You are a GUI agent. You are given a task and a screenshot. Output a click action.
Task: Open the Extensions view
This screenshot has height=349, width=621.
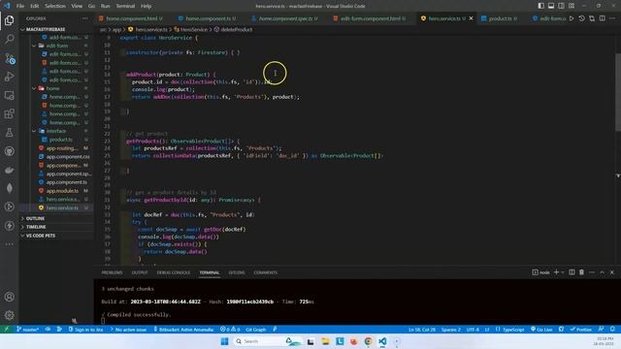click(9, 114)
